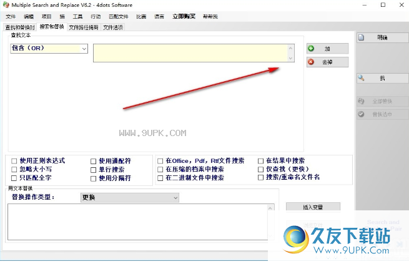Open the 插 menu
409x269 pixels.
(62, 17)
